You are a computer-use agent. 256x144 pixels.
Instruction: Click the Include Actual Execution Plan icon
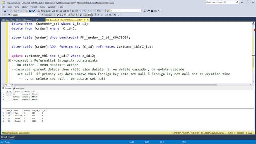click(x=74, y=15)
